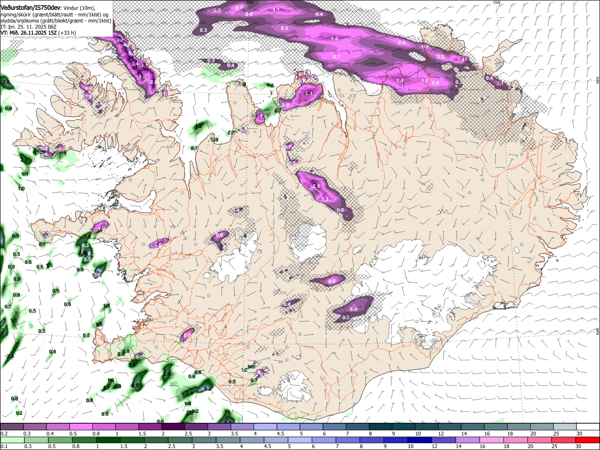600x450 pixels.
Task: Select the 25–30 swatch in rain legend
Action: 563,440
